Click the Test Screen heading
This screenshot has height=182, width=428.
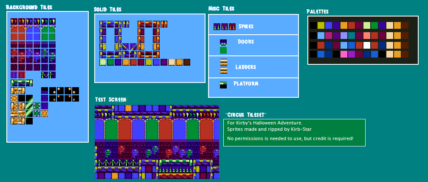click(x=111, y=99)
